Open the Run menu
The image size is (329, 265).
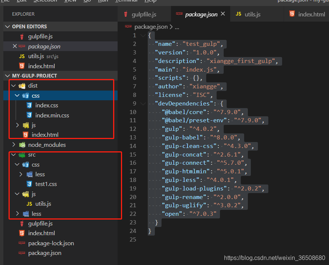click(103, 1)
